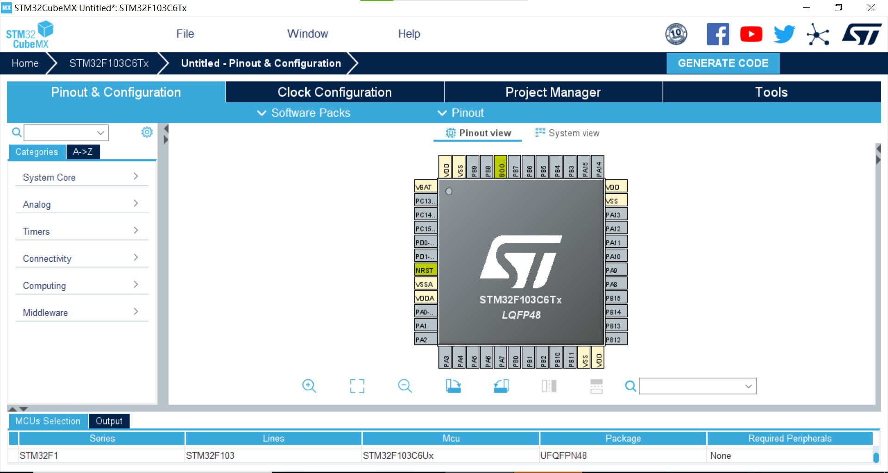Open the Facebook icon link
This screenshot has height=473, width=888.
pos(718,34)
